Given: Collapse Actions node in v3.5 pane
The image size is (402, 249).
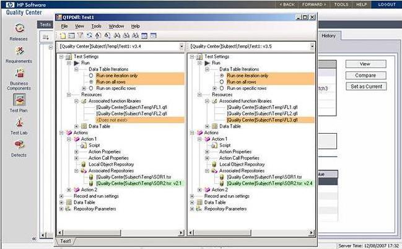Looking at the screenshot, I should point(192,133).
